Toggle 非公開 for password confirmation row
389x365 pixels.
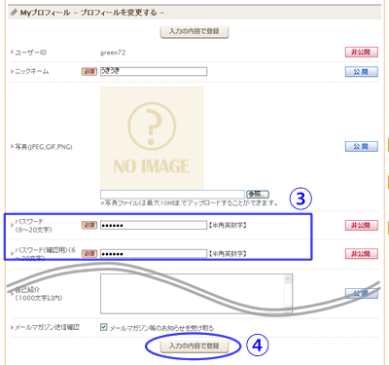click(x=362, y=254)
